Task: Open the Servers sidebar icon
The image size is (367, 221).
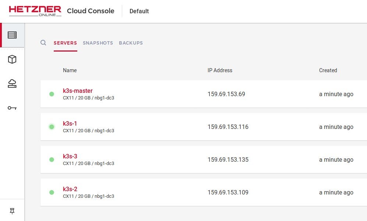Action: (x=12, y=35)
